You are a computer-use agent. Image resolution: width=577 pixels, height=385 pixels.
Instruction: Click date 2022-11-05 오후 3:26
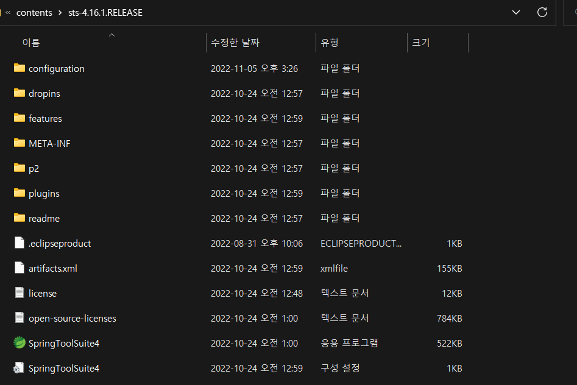pyautogui.click(x=254, y=68)
